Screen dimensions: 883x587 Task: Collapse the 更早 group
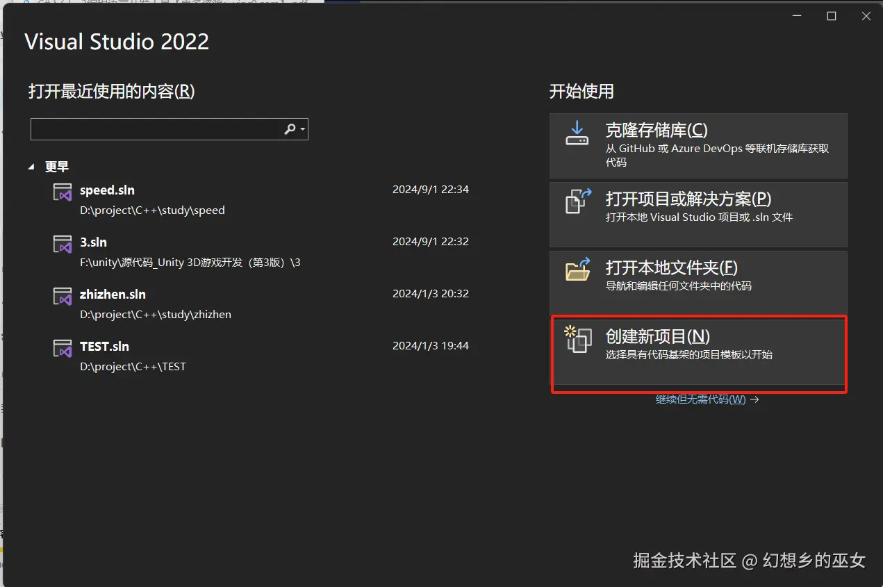point(31,167)
